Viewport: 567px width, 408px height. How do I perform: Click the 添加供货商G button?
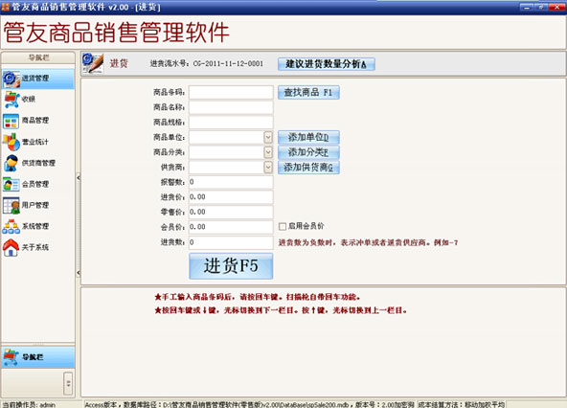click(308, 168)
